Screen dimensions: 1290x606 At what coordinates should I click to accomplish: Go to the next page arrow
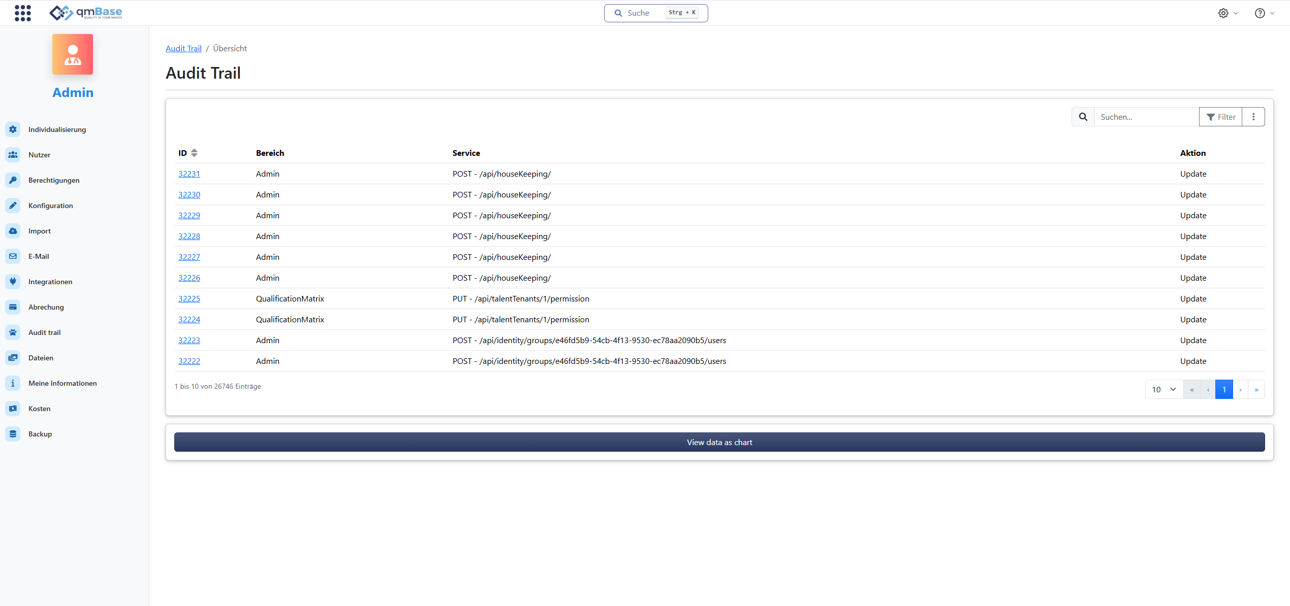coord(1240,389)
